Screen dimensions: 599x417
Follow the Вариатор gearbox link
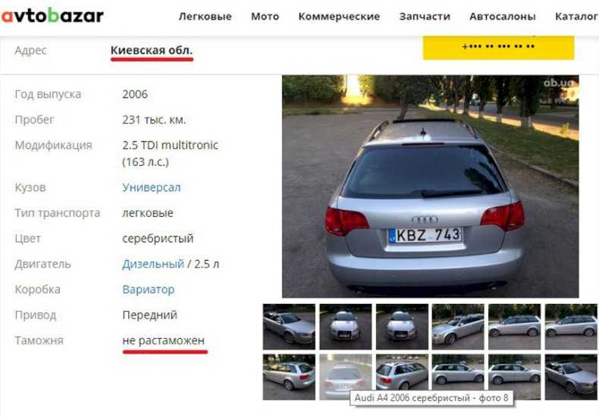148,290
